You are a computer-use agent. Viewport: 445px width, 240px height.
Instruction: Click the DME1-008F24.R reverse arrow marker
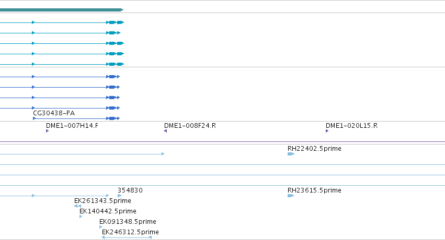(165, 131)
